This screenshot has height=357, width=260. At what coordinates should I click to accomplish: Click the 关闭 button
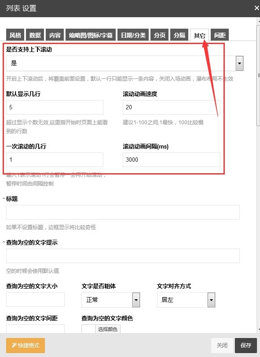[222, 346]
